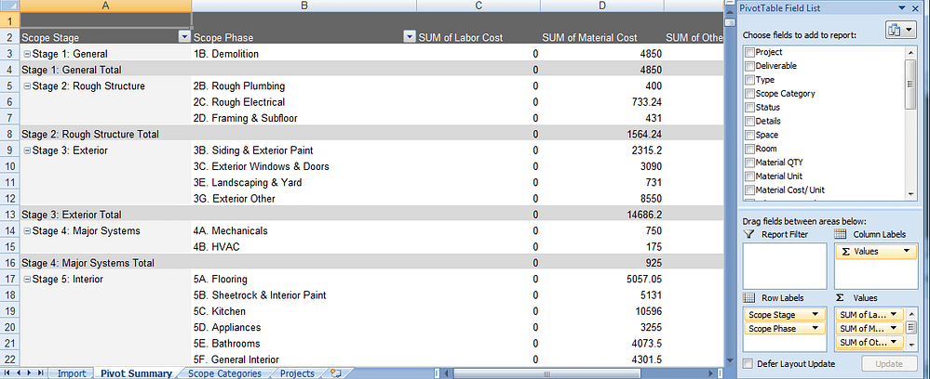The height and width of the screenshot is (379, 930).
Task: Check the Room field checkbox
Action: [749, 149]
